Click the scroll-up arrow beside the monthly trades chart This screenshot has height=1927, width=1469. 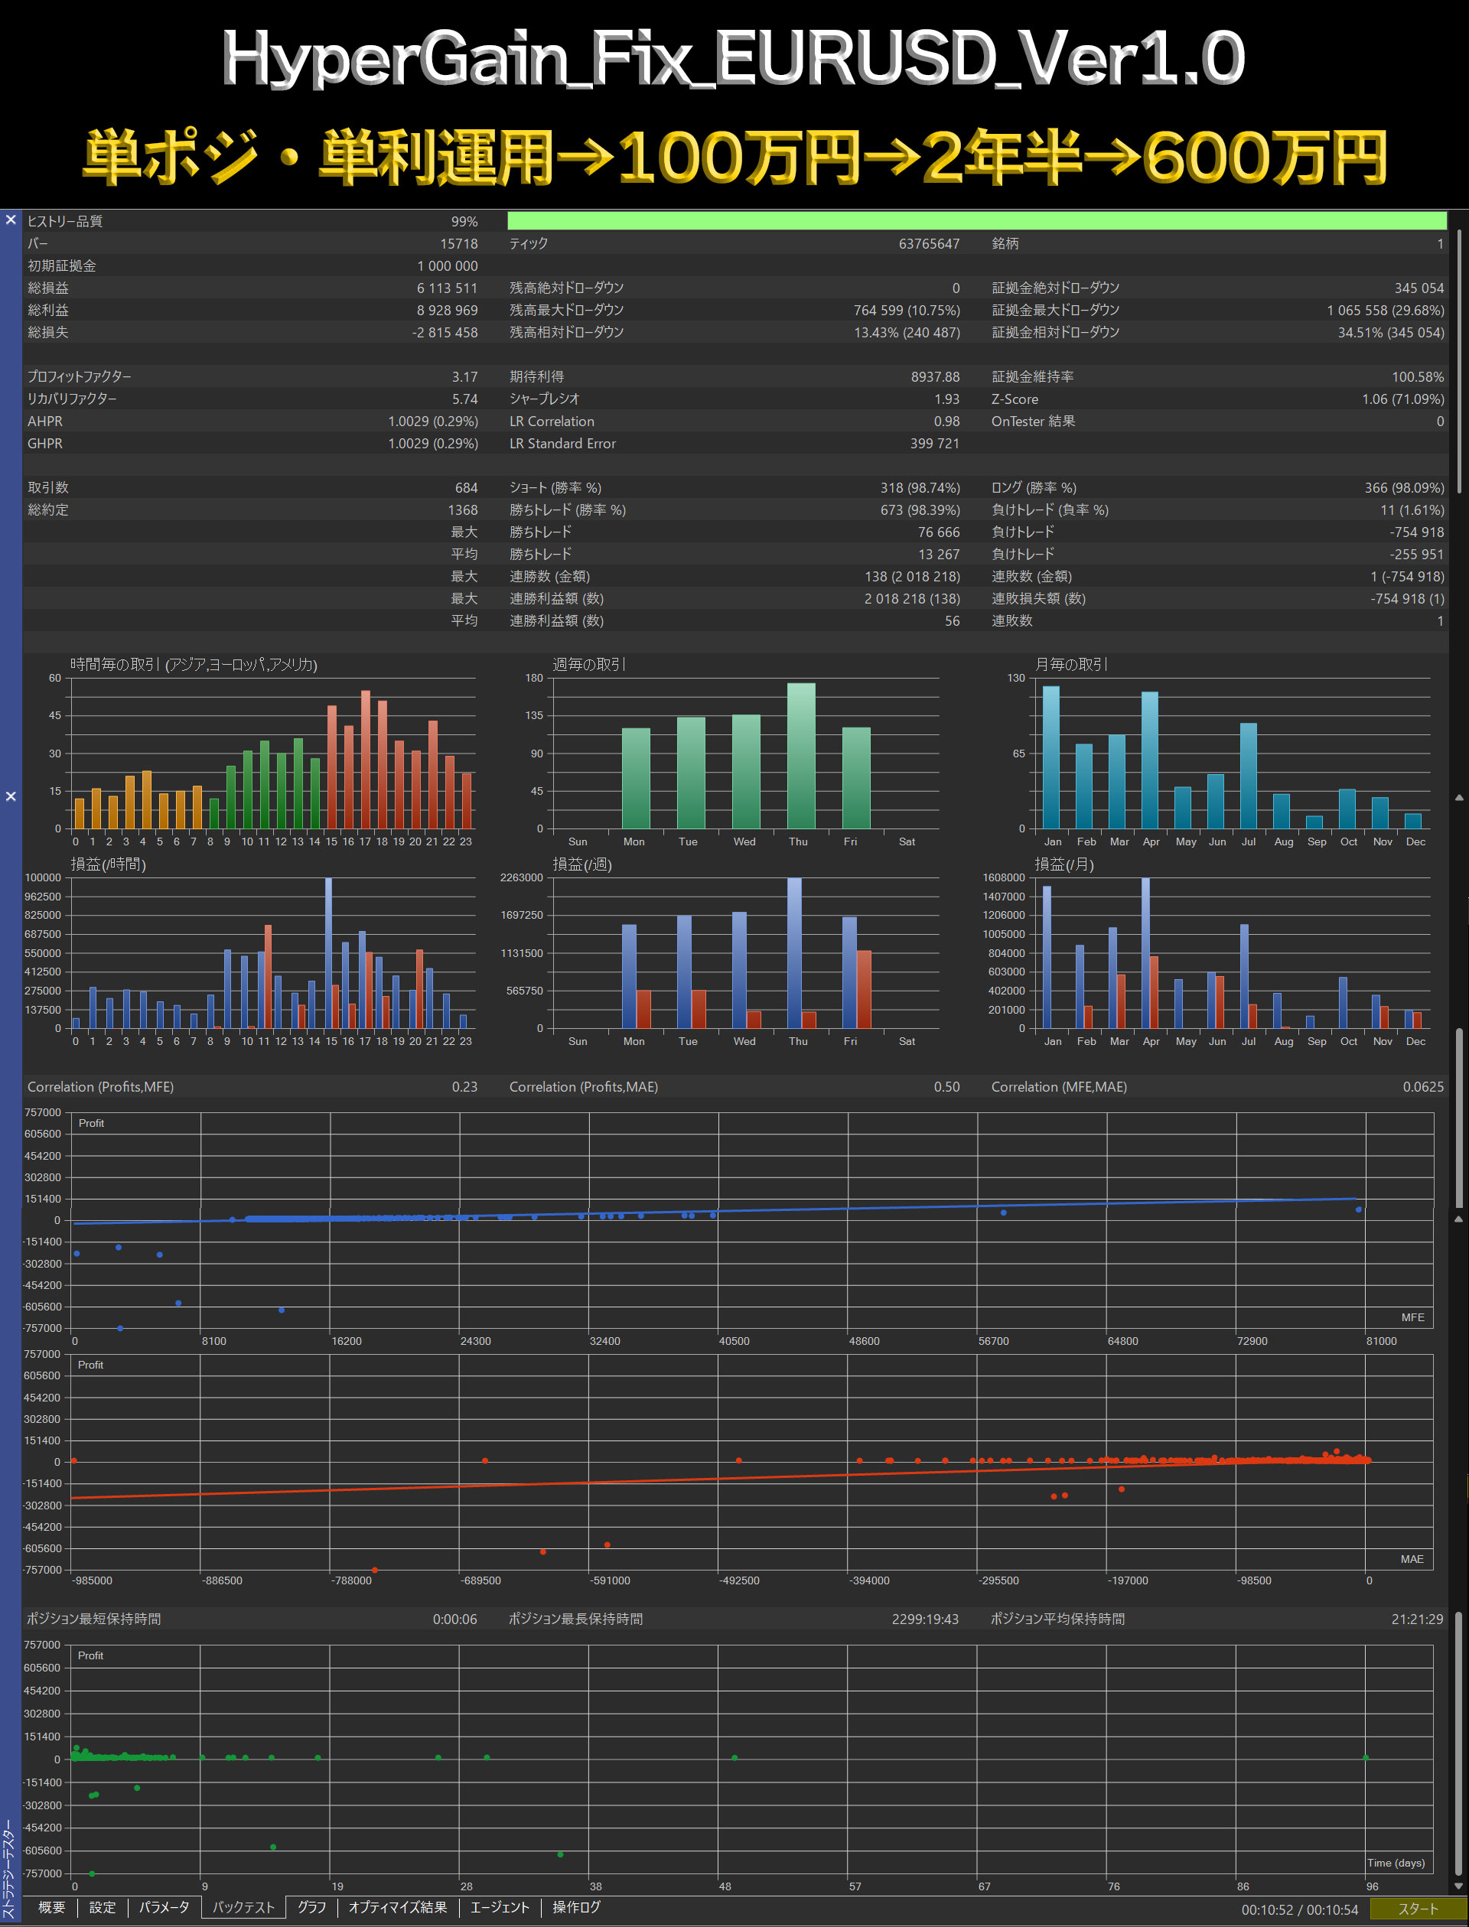click(x=1458, y=797)
